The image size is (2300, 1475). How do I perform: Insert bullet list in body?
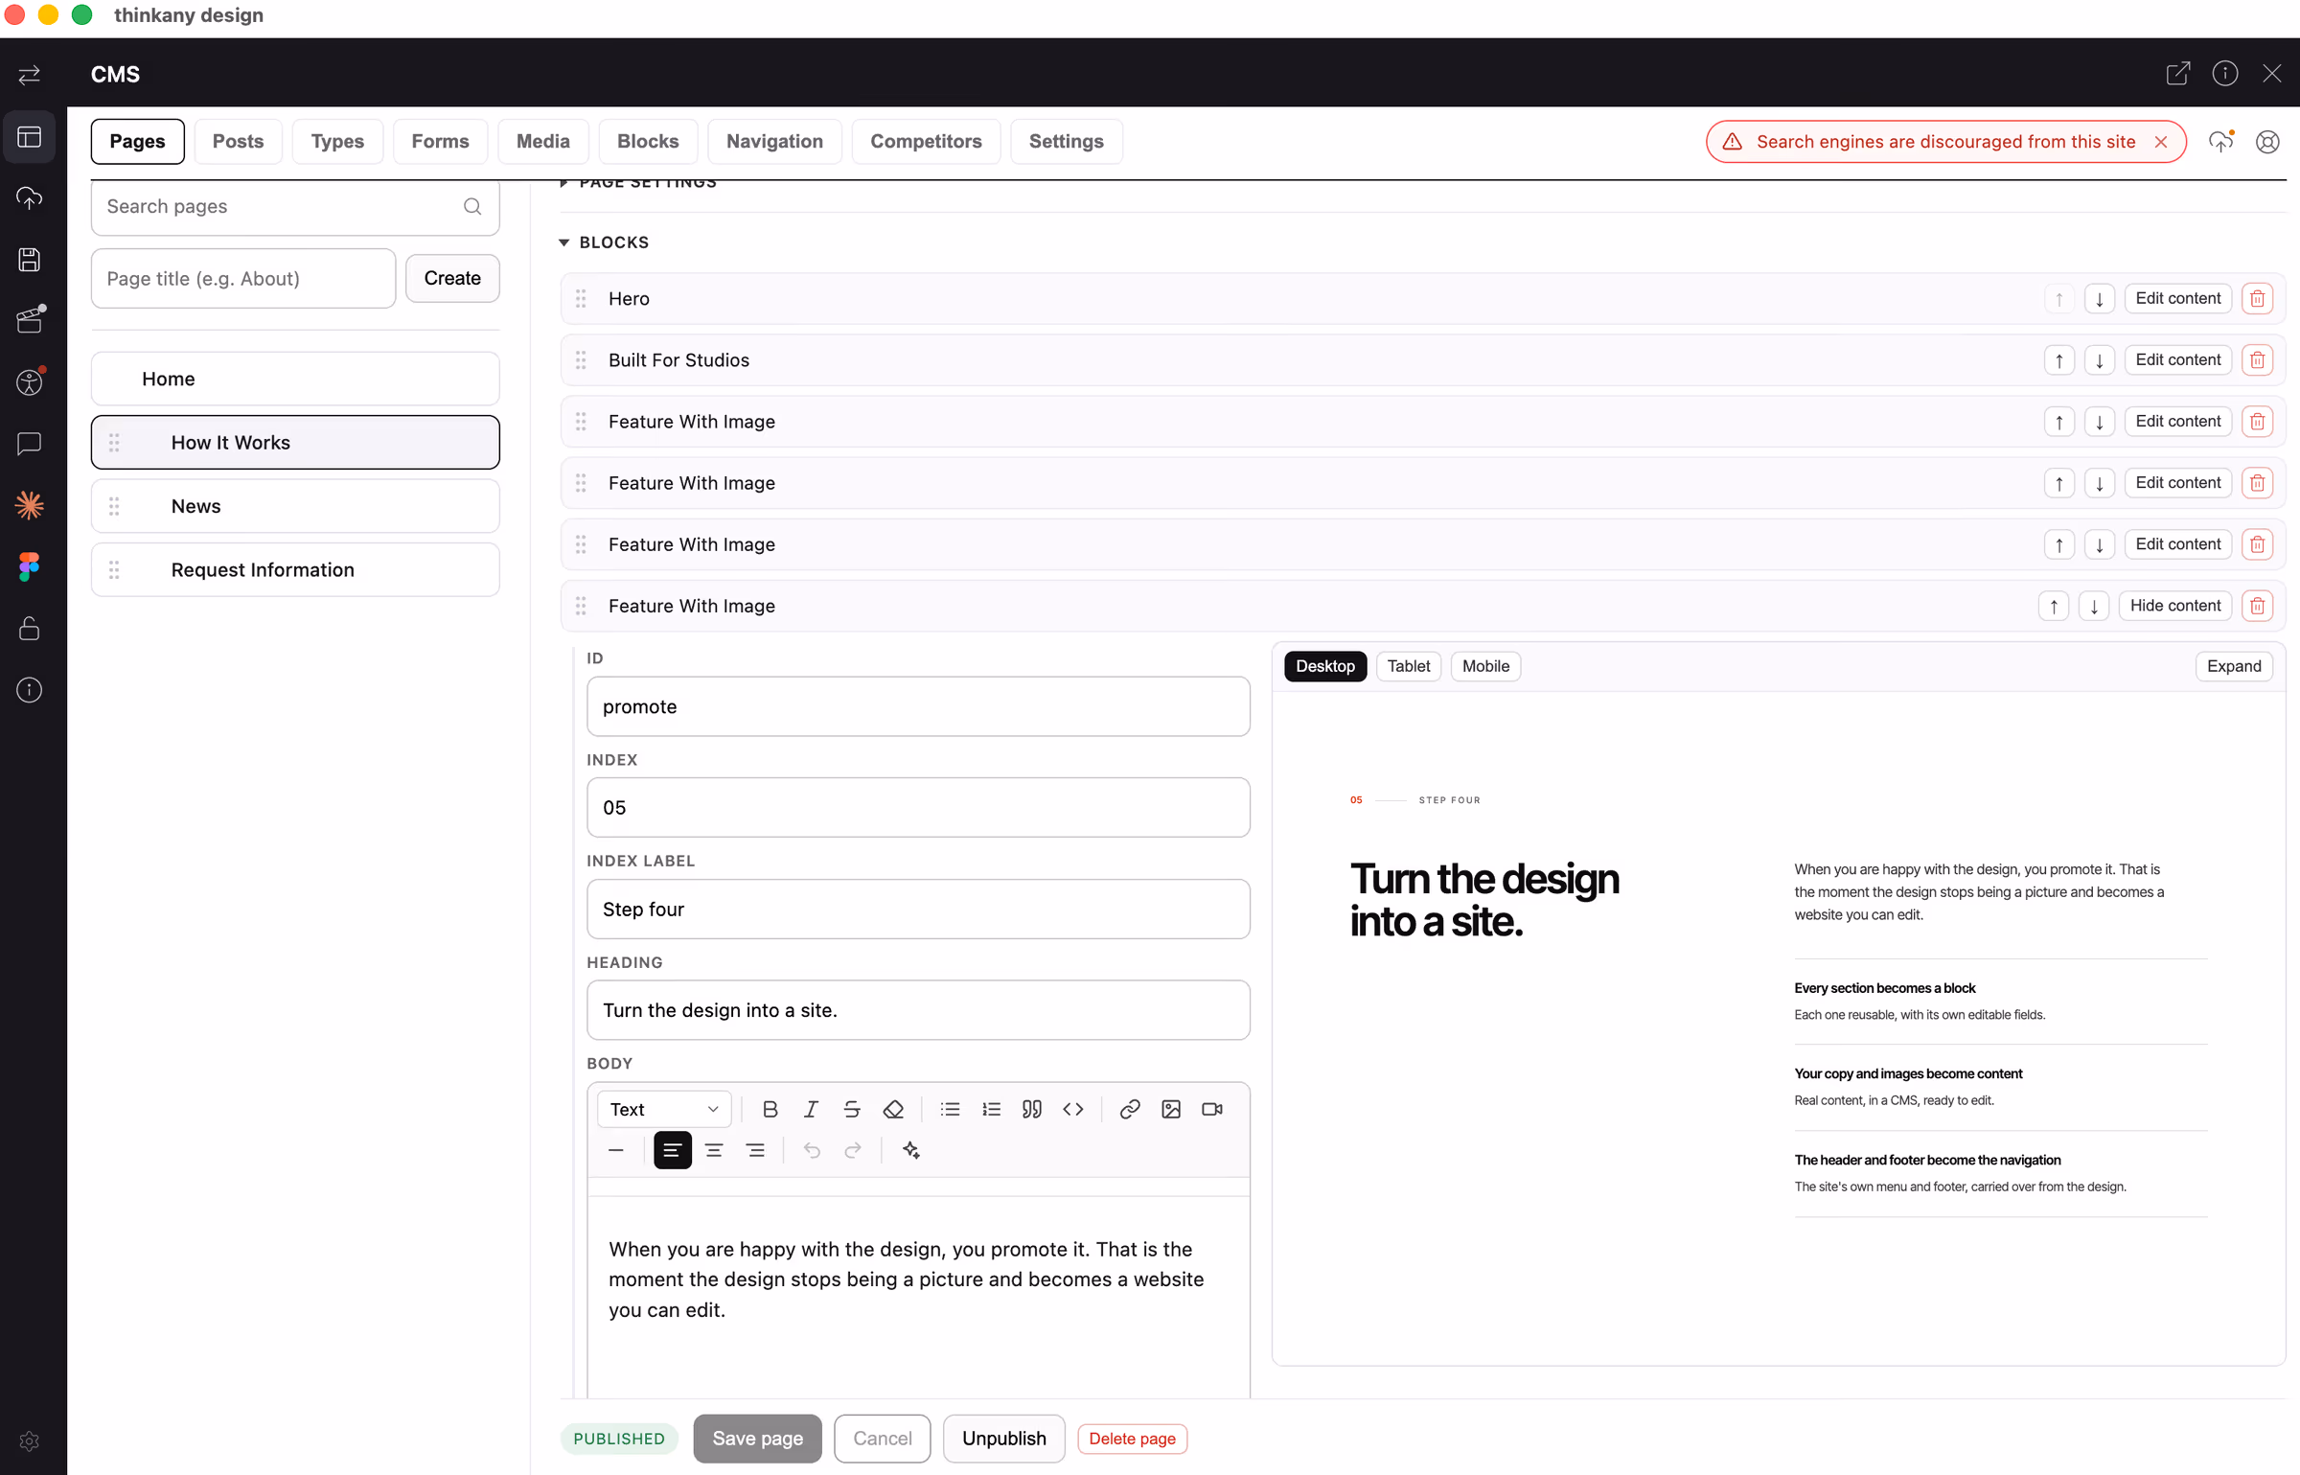(951, 1109)
